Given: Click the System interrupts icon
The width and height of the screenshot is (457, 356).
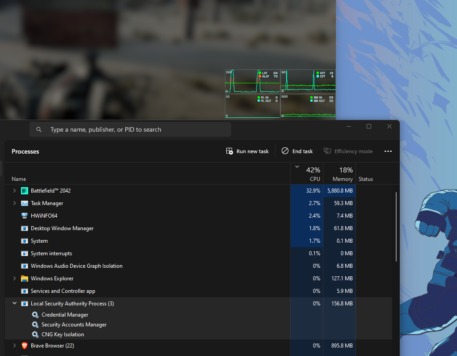Looking at the screenshot, I should click(x=25, y=253).
